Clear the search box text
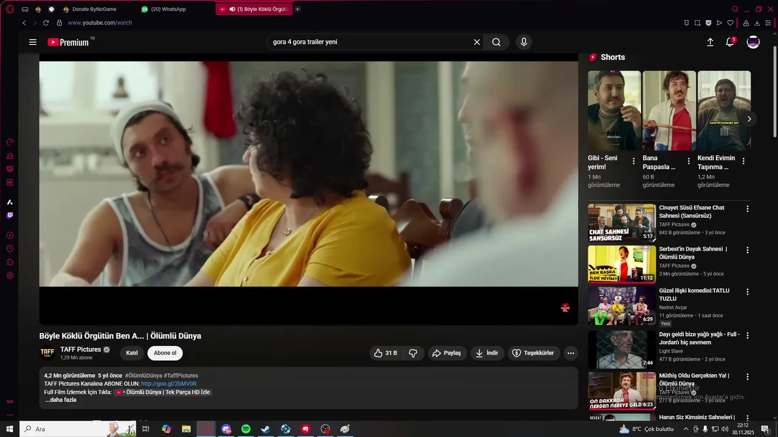 click(x=477, y=42)
